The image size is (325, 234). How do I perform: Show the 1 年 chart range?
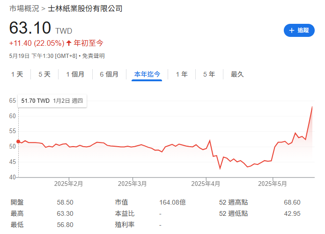click(x=182, y=74)
